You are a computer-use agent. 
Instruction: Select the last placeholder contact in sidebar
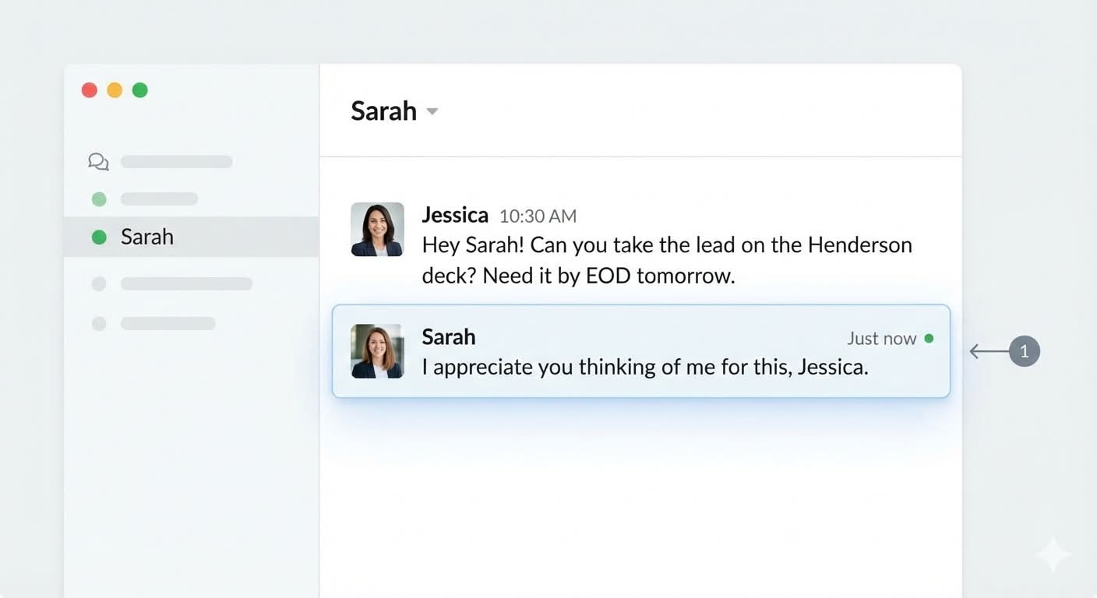point(168,324)
